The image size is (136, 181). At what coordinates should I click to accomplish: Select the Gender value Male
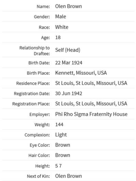(61, 17)
